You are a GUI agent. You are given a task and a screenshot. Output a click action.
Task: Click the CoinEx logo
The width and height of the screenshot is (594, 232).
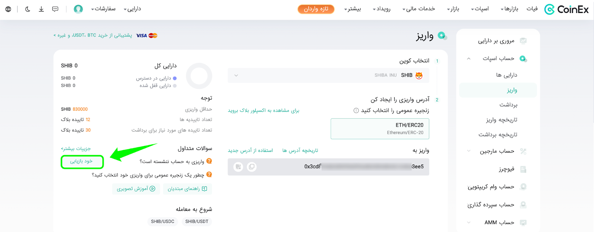click(567, 9)
